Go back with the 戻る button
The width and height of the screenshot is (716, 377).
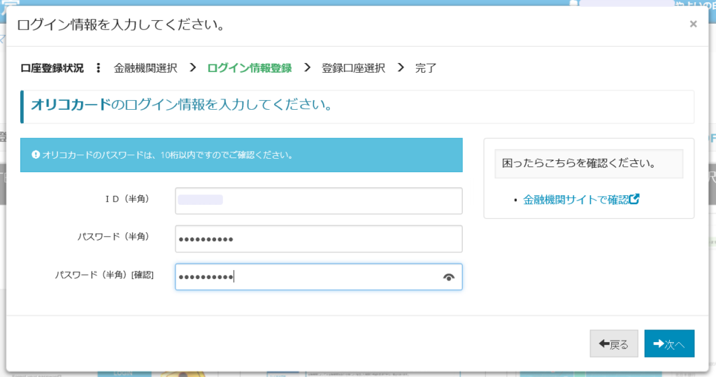click(x=614, y=343)
